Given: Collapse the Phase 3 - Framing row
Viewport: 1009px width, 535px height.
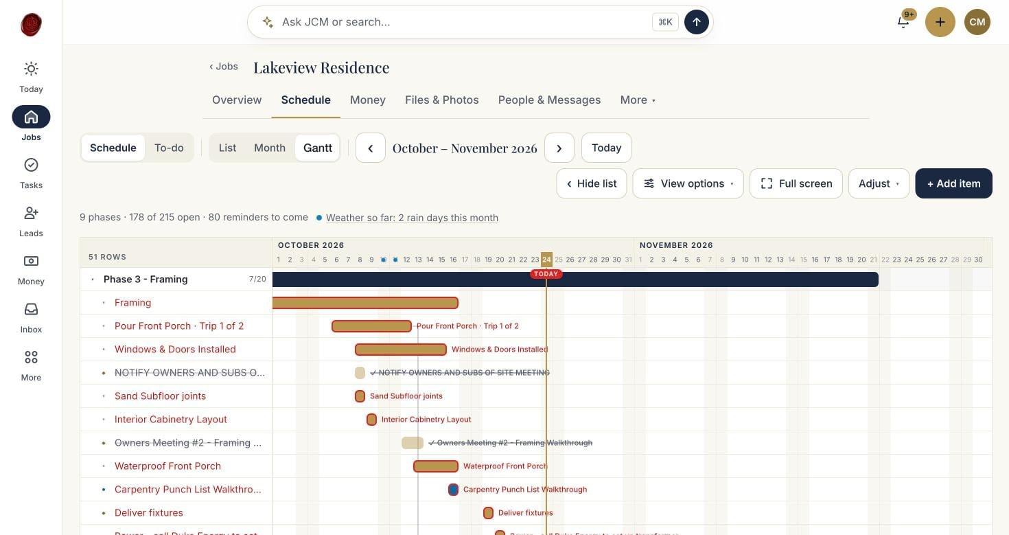Looking at the screenshot, I should point(93,280).
